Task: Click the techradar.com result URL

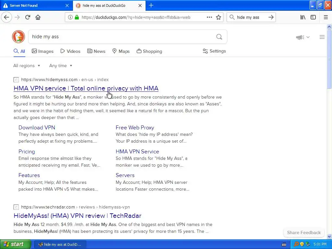Action: point(75,207)
